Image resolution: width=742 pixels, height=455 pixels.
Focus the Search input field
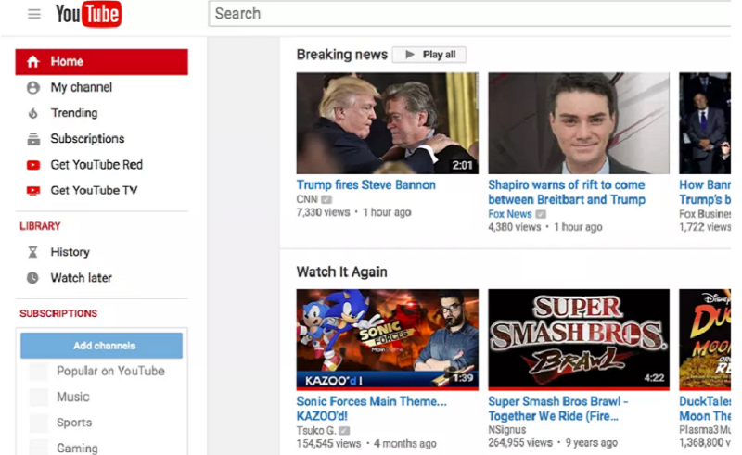pyautogui.click(x=470, y=14)
